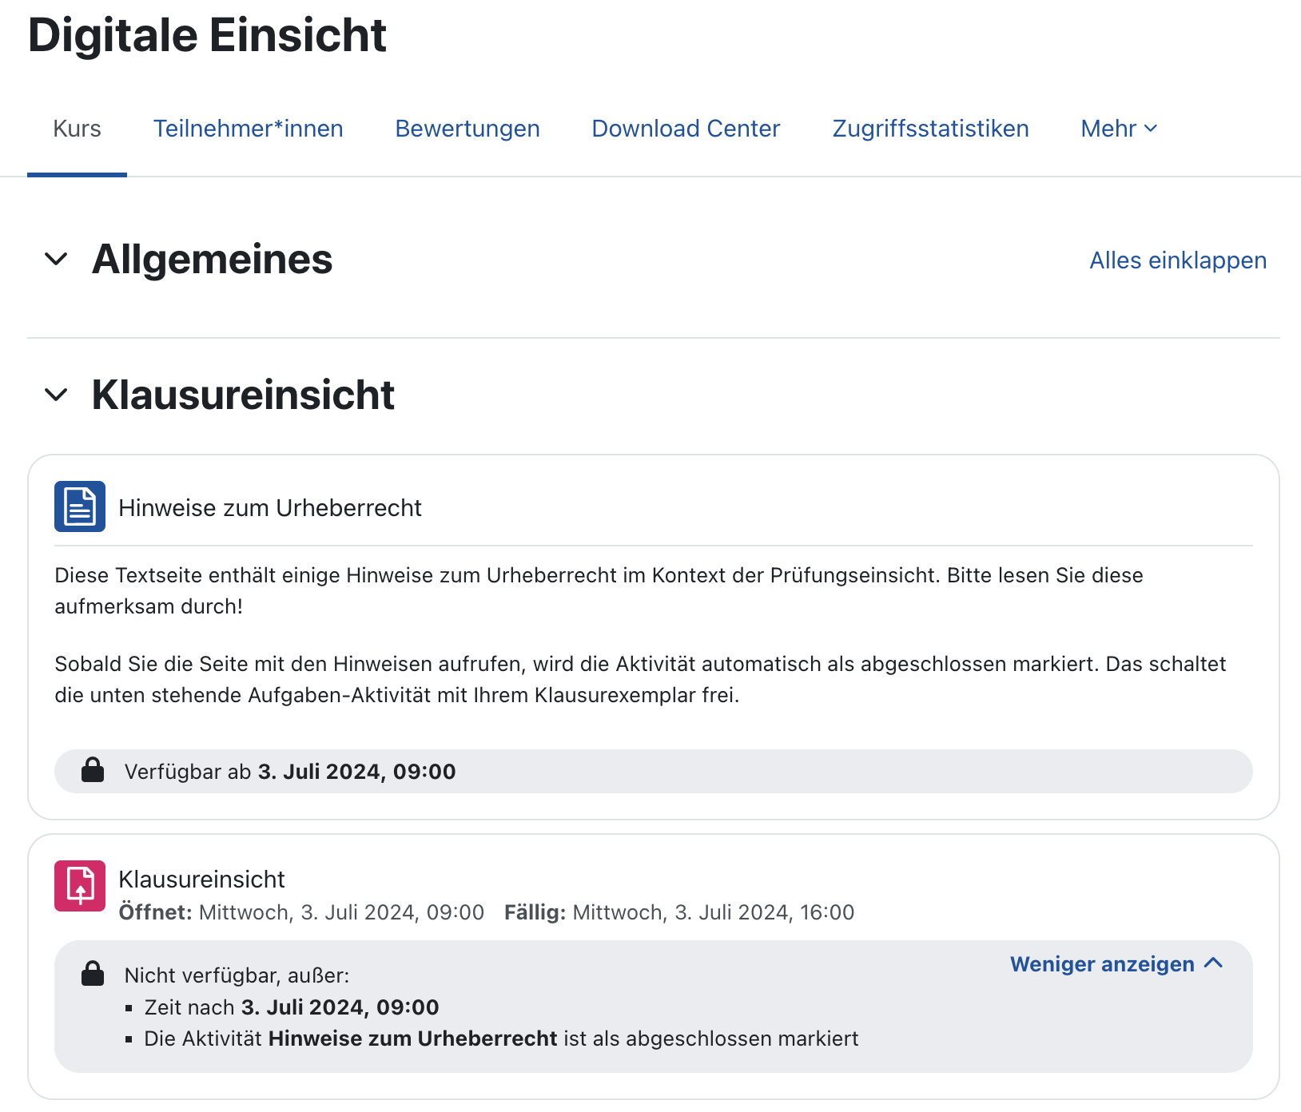Switch to the Teilnehmer*innen tab
Screen dimensions: 1301x1112
tap(249, 128)
